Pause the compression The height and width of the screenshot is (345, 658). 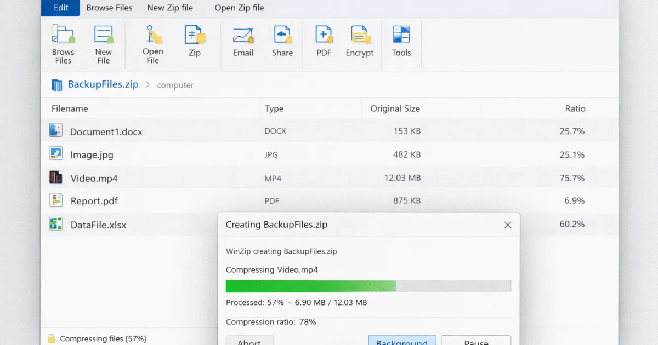tap(476, 341)
